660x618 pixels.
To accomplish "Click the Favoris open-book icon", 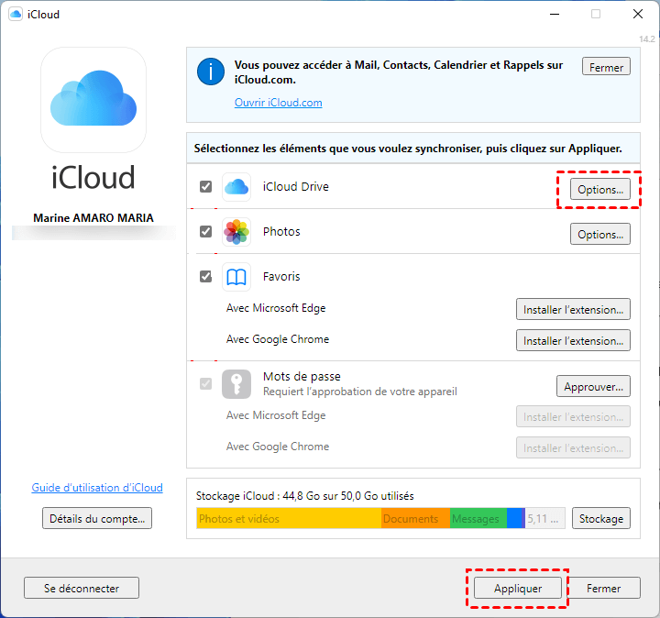I will coord(236,277).
